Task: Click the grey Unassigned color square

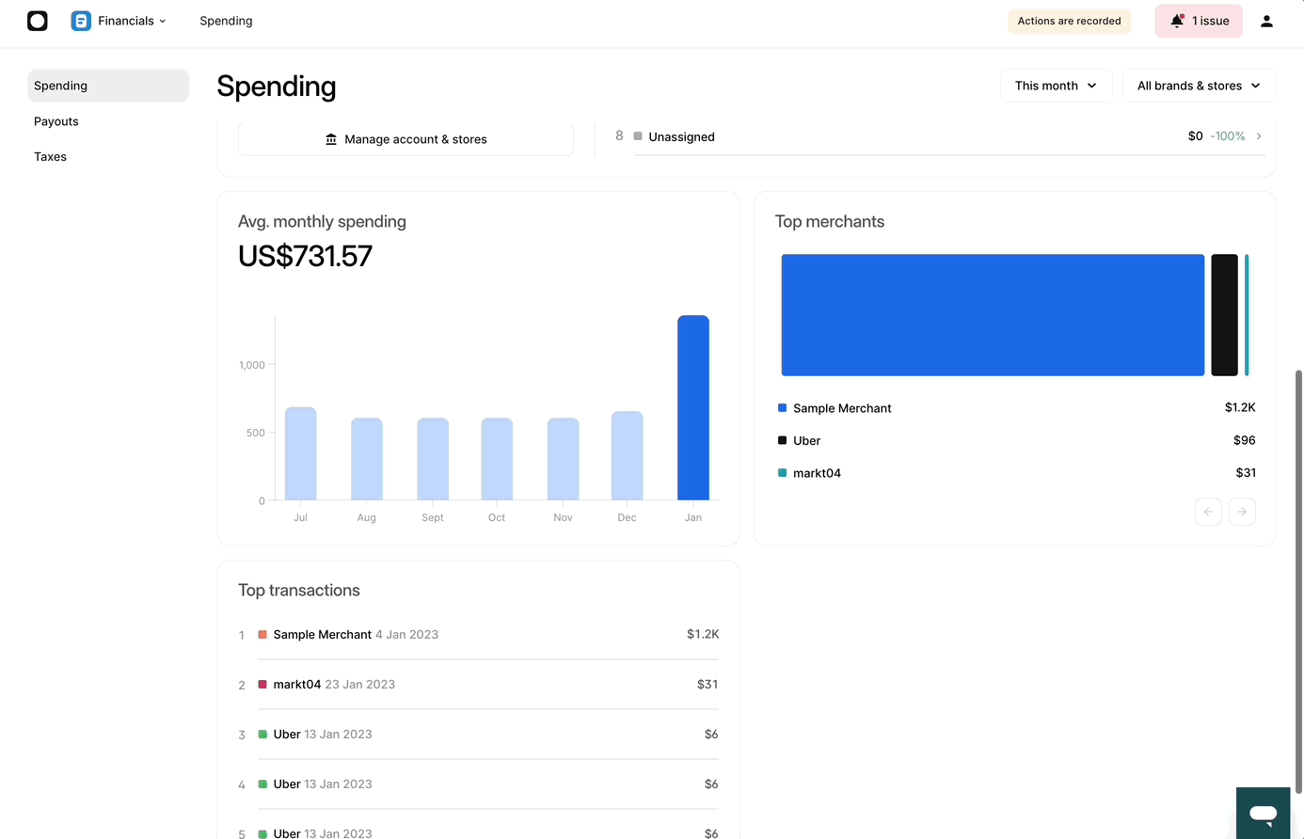Action: [638, 136]
